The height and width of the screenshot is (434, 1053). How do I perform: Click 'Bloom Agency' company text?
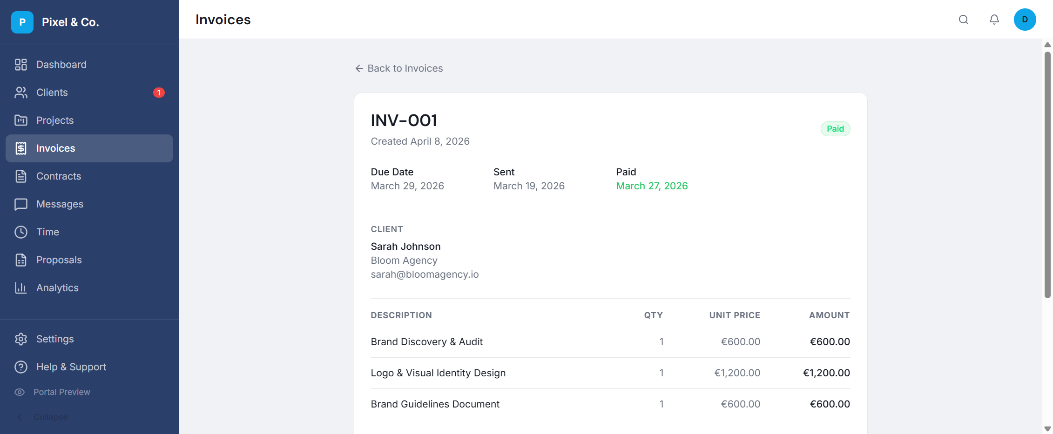tap(404, 260)
